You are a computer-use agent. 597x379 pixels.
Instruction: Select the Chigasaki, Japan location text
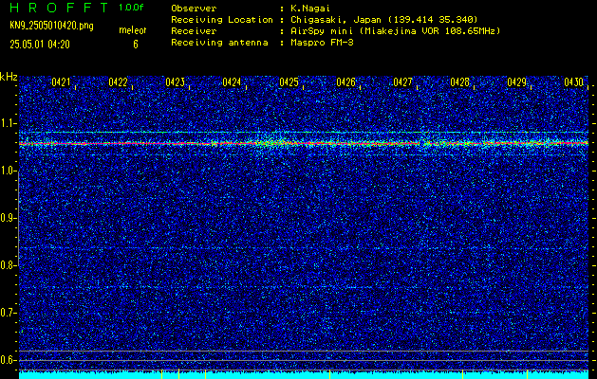tap(384, 19)
